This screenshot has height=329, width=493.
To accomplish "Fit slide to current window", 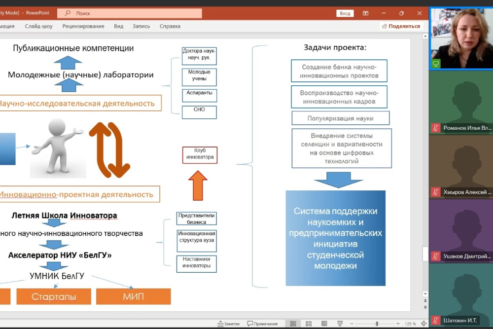I will (x=424, y=324).
